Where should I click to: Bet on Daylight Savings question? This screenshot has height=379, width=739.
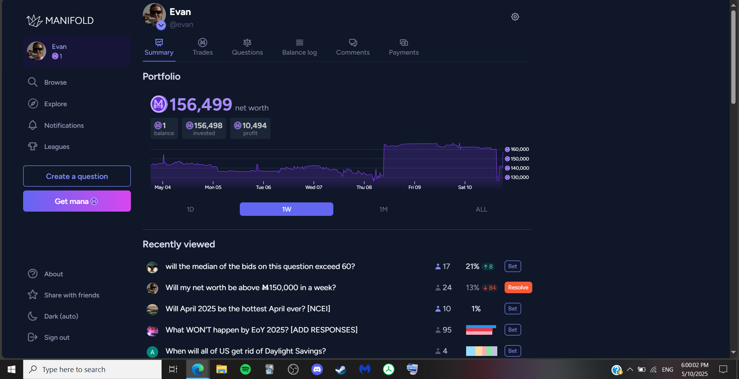point(513,351)
